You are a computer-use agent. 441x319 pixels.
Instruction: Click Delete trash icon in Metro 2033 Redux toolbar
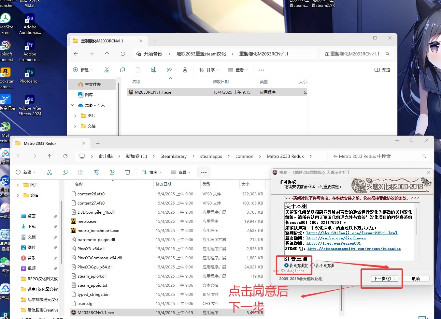pos(128,172)
